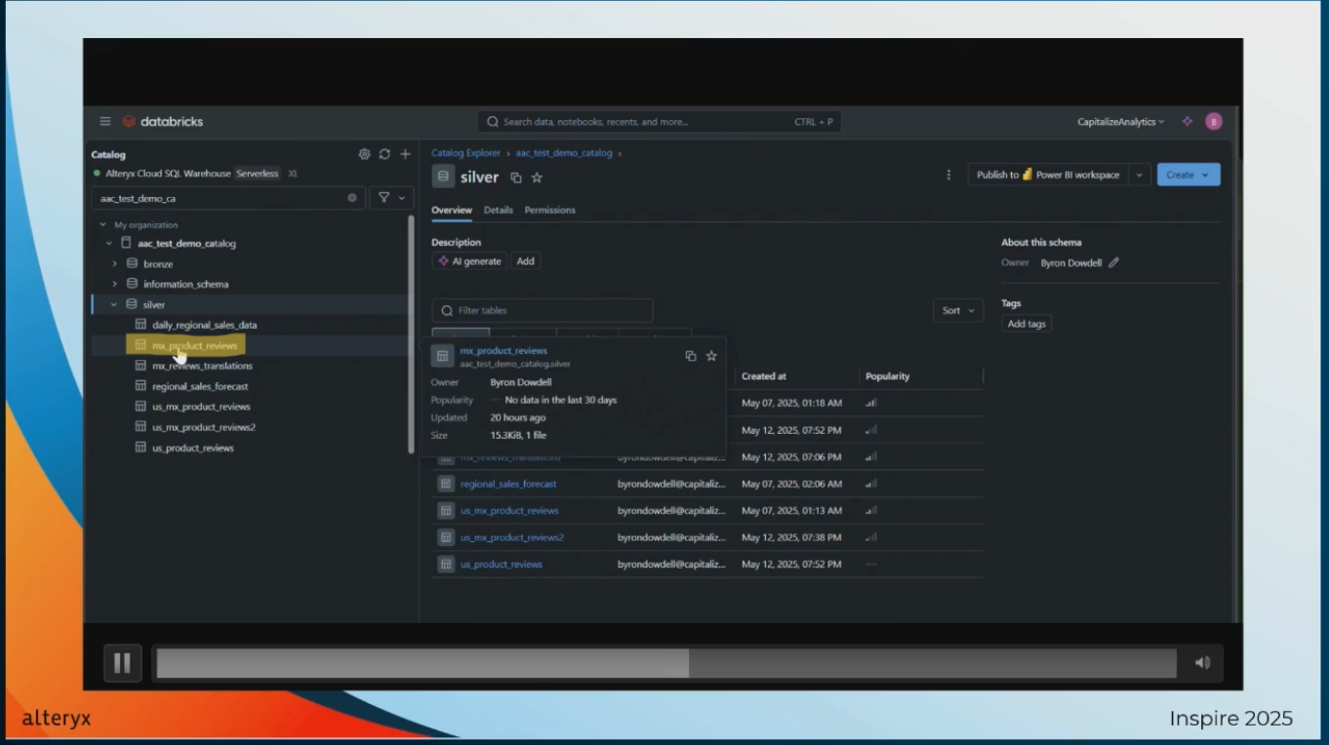Click Catalog Explorer breadcrumb link
Viewport: 1329px width, 745px height.
(465, 153)
